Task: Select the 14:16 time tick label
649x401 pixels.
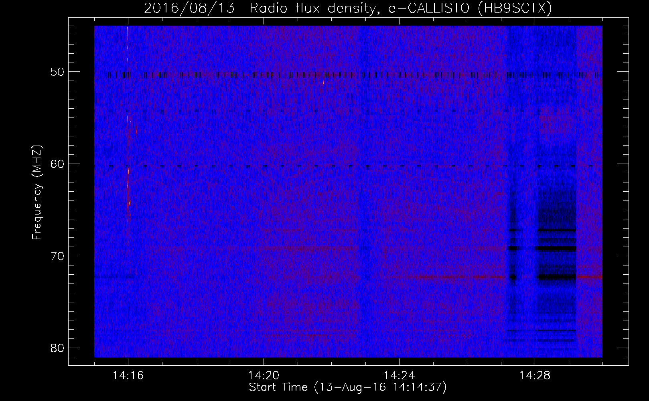Action: tap(128, 376)
